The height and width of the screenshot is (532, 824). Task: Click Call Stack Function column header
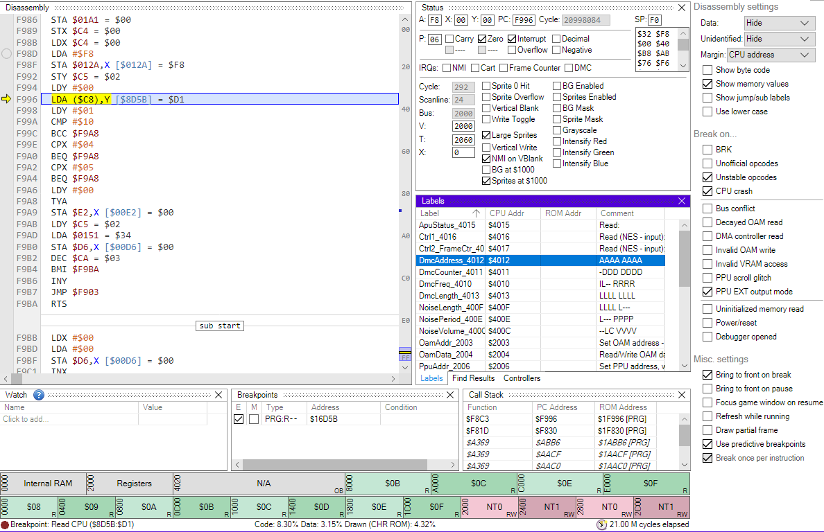tap(497, 407)
